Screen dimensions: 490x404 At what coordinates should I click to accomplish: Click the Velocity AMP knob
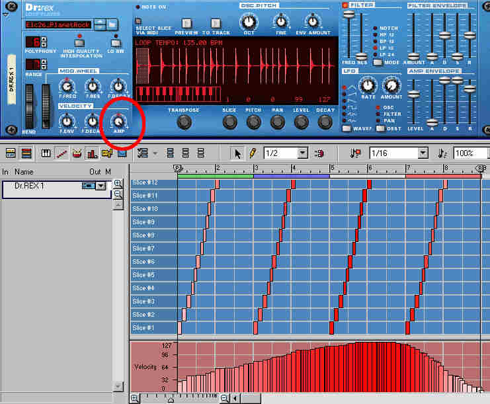[x=118, y=121]
